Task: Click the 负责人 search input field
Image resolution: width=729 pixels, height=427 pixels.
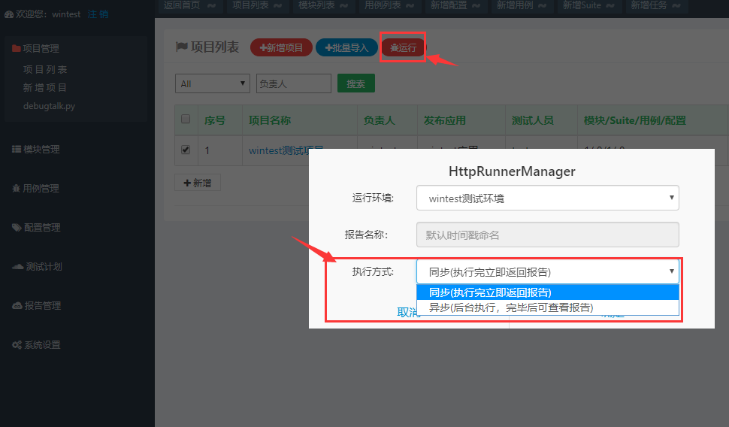Action: point(293,83)
